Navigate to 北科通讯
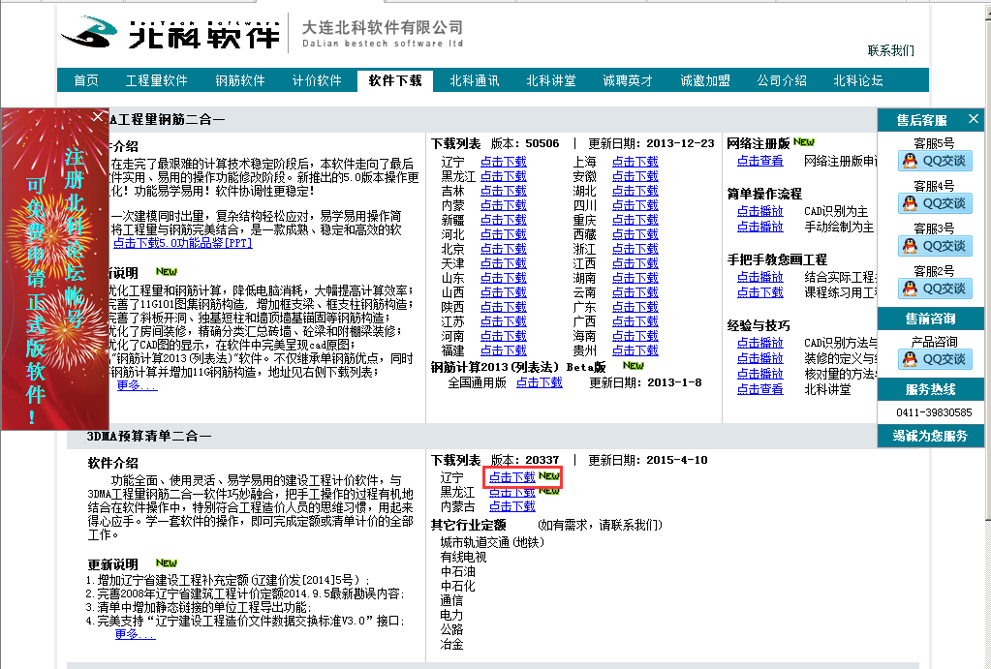This screenshot has width=991, height=669. tap(475, 80)
